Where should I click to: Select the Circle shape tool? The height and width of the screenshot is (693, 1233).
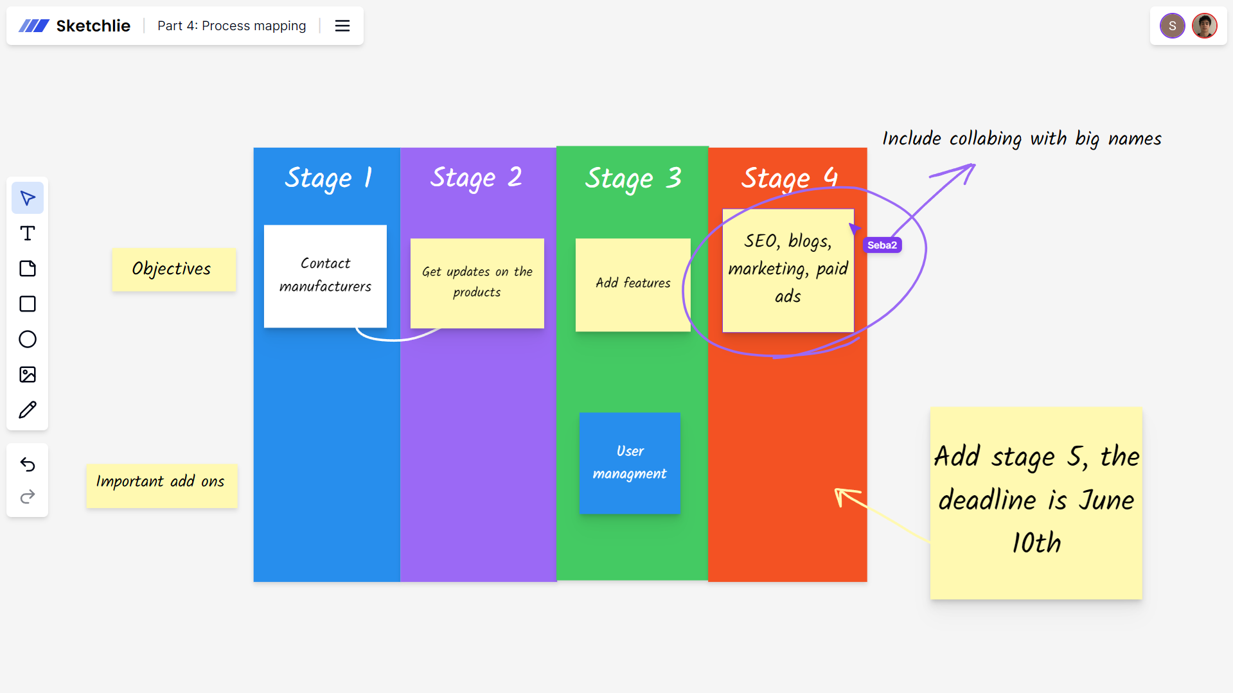coord(28,339)
